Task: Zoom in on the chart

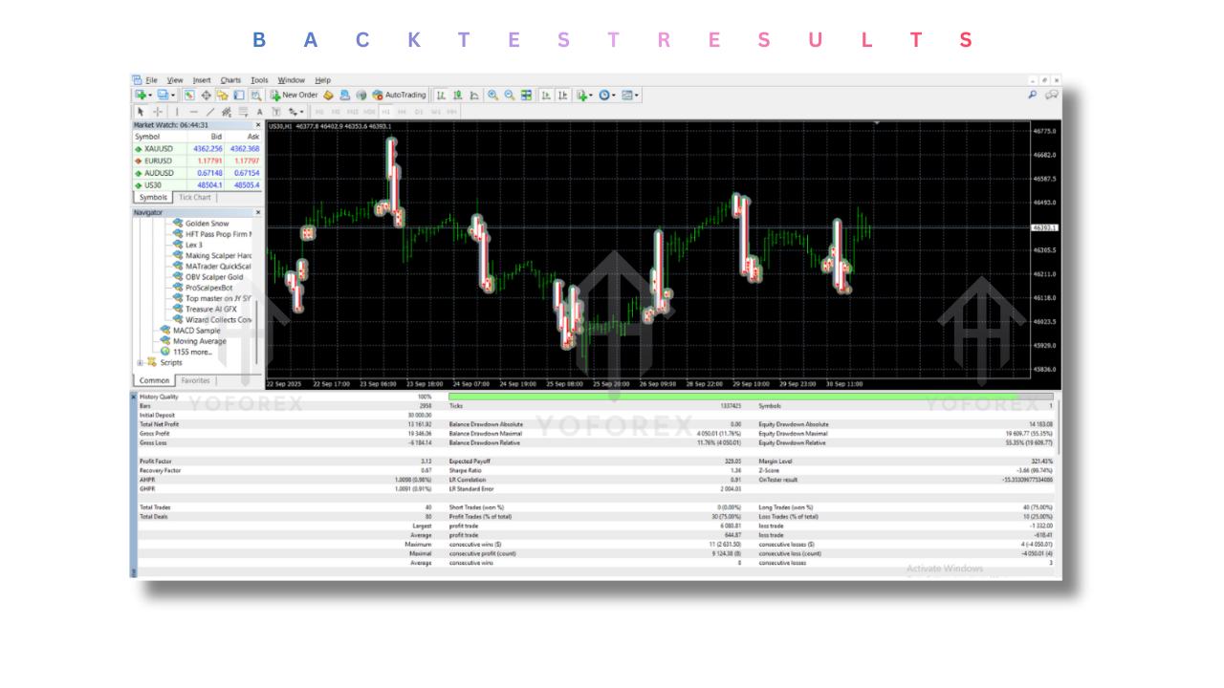Action: [x=492, y=95]
